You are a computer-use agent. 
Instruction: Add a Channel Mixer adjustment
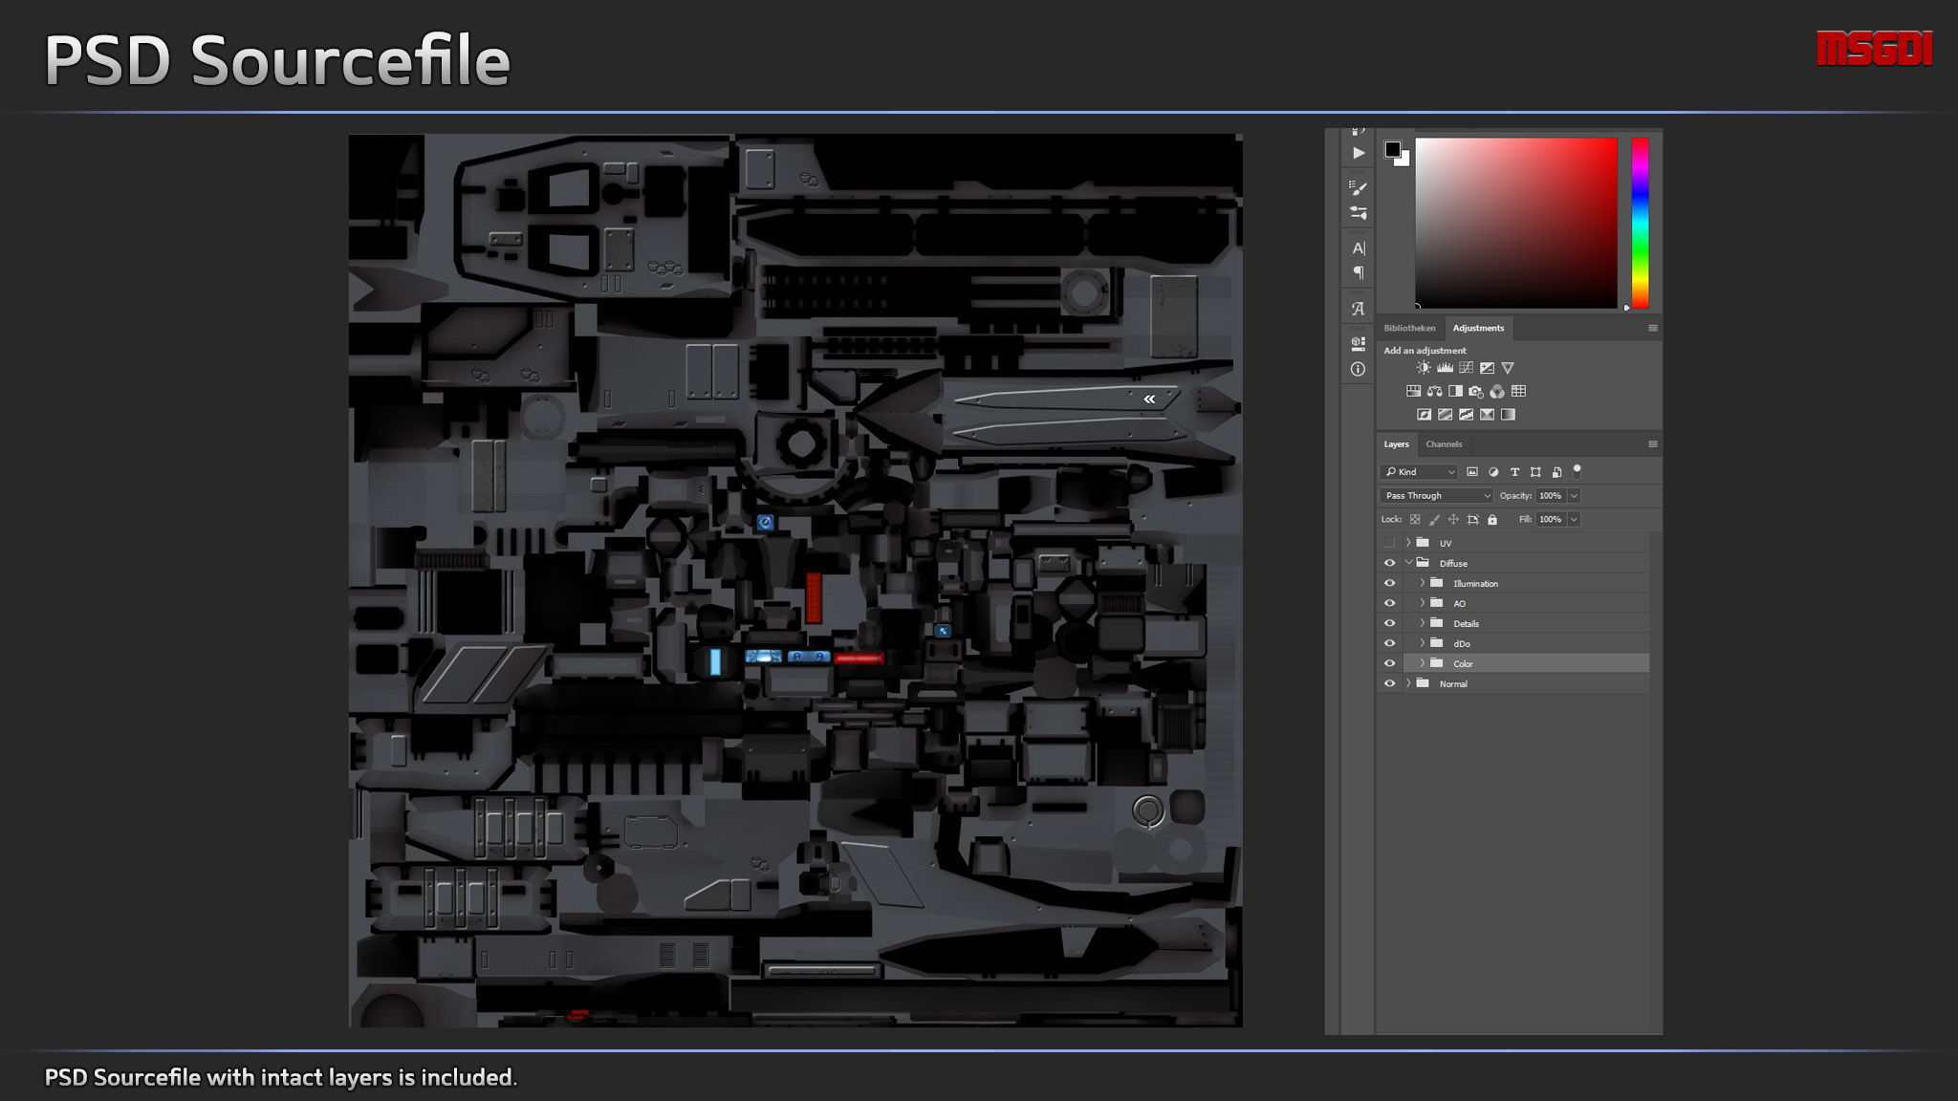[x=1497, y=391]
